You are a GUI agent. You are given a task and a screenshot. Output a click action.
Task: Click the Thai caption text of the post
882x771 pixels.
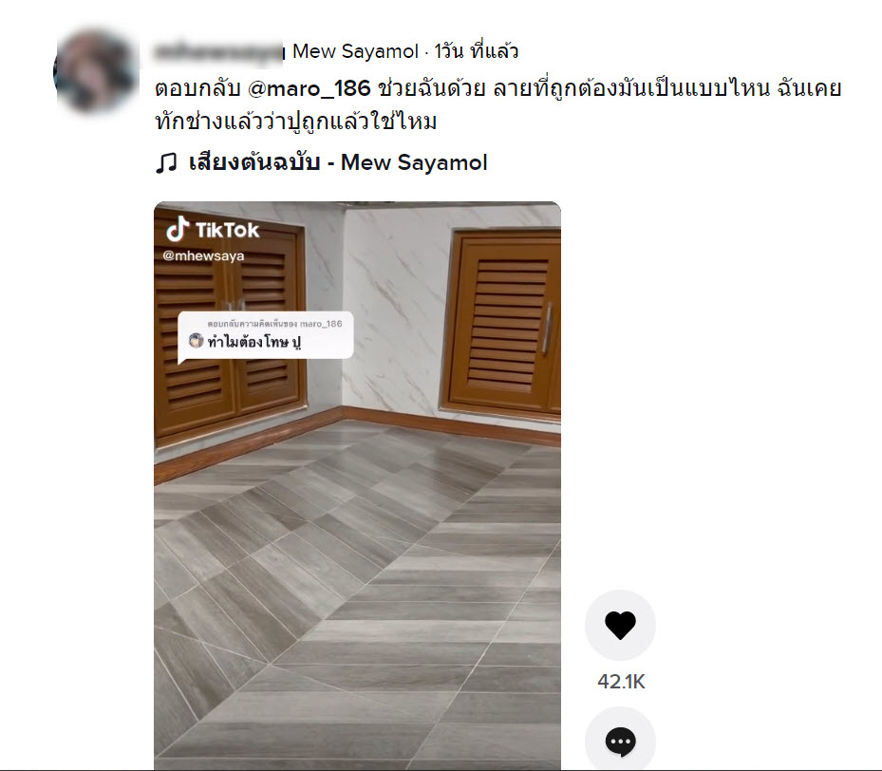pyautogui.click(x=497, y=104)
